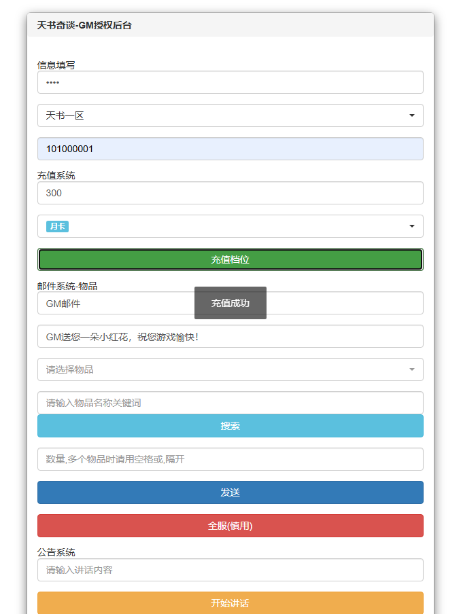Click the green 充值档位 button
This screenshot has height=614, width=461.
tap(230, 259)
